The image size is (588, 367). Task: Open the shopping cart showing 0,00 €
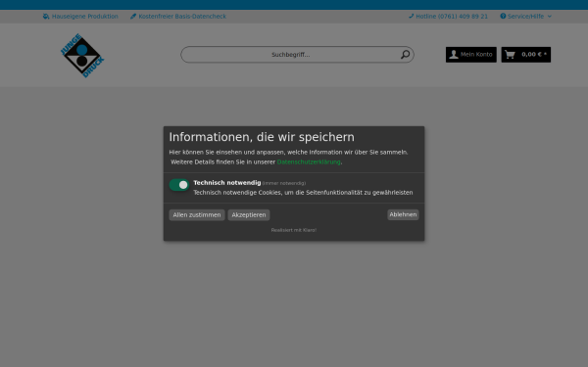point(526,55)
